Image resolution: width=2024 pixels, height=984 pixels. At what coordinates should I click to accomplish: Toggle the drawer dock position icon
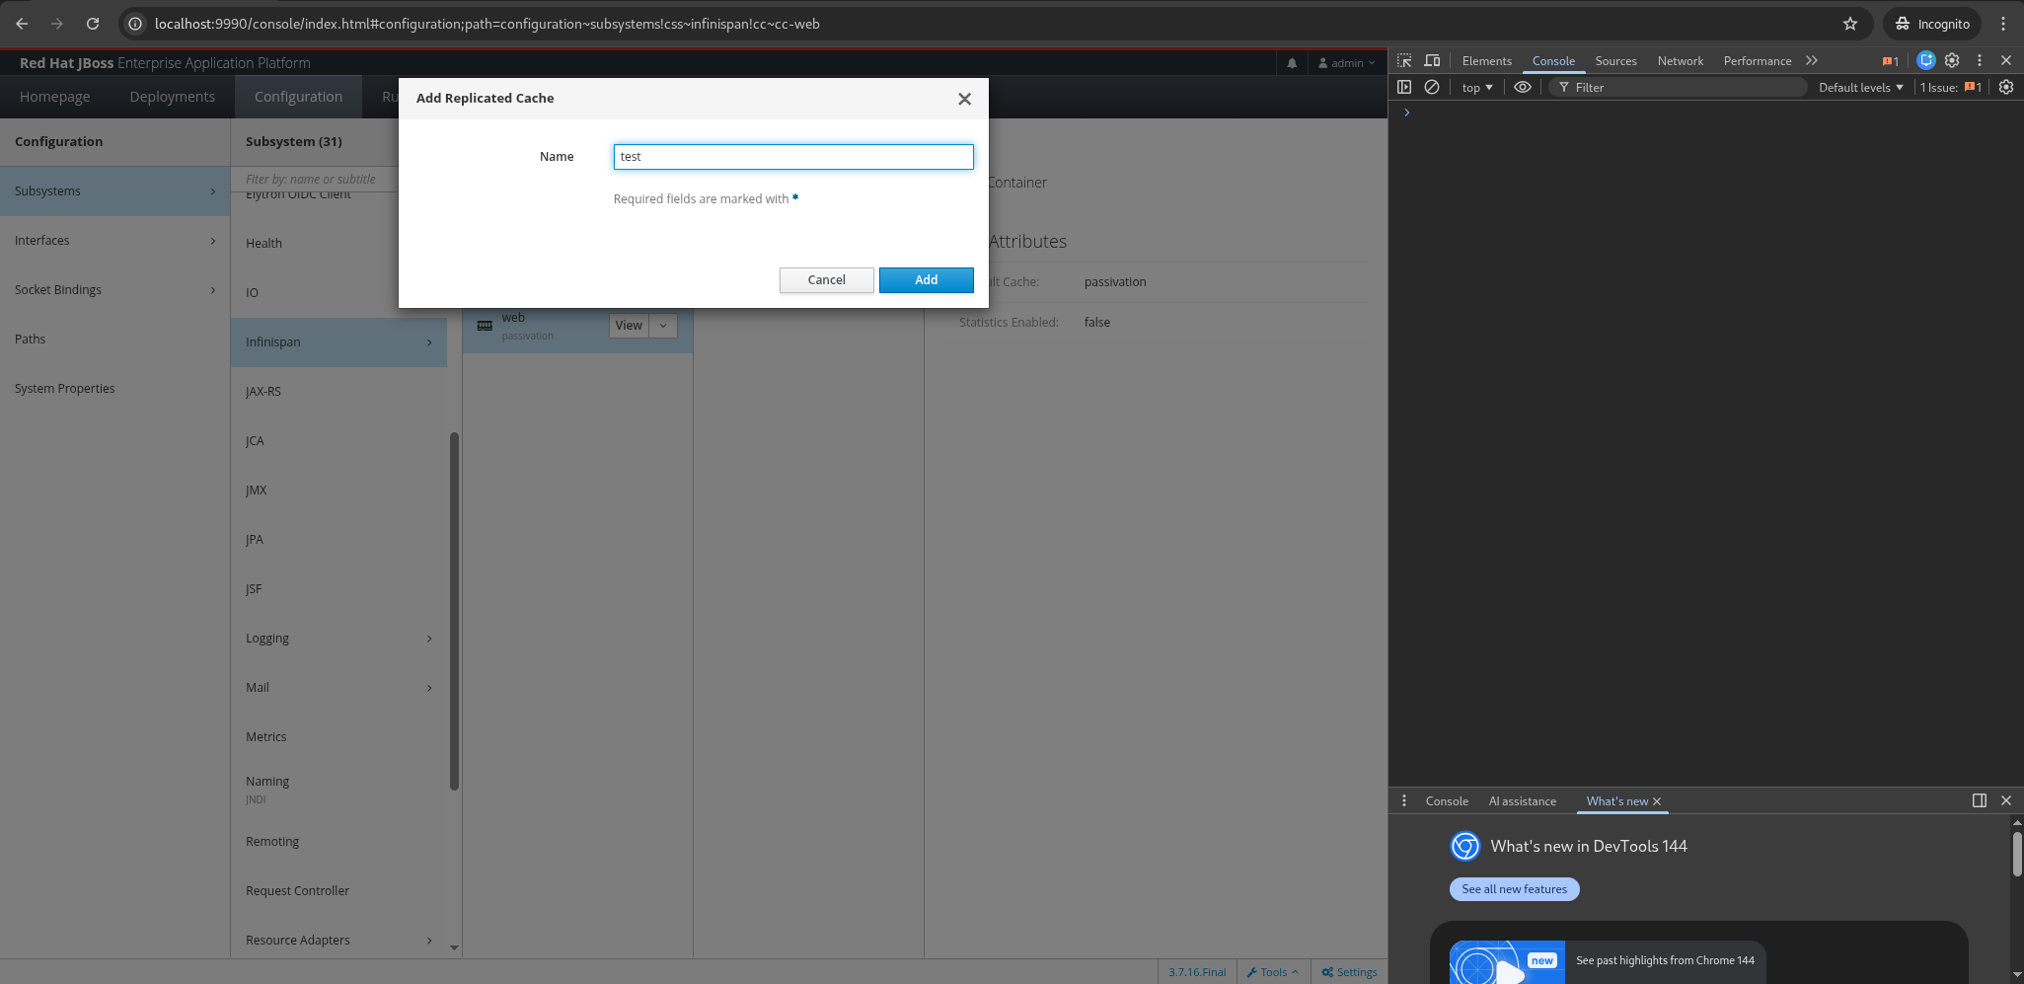pyautogui.click(x=1980, y=800)
